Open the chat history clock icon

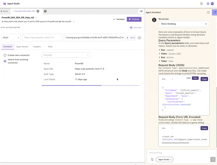coord(208,12)
